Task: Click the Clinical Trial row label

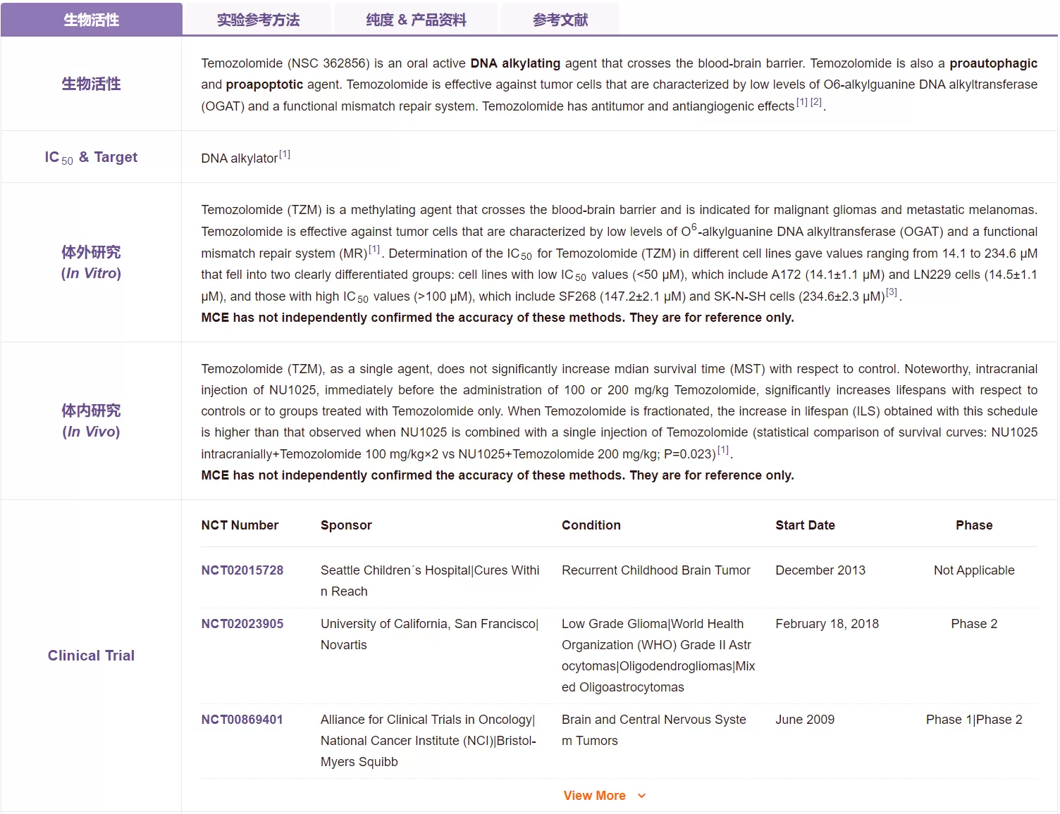Action: (91, 656)
